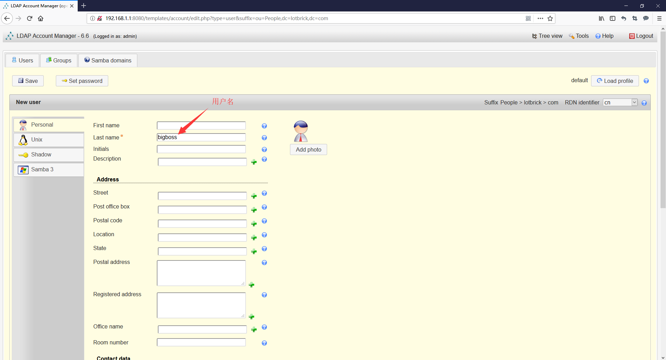The height and width of the screenshot is (360, 666).
Task: Open the browser library icon
Action: [601, 18]
